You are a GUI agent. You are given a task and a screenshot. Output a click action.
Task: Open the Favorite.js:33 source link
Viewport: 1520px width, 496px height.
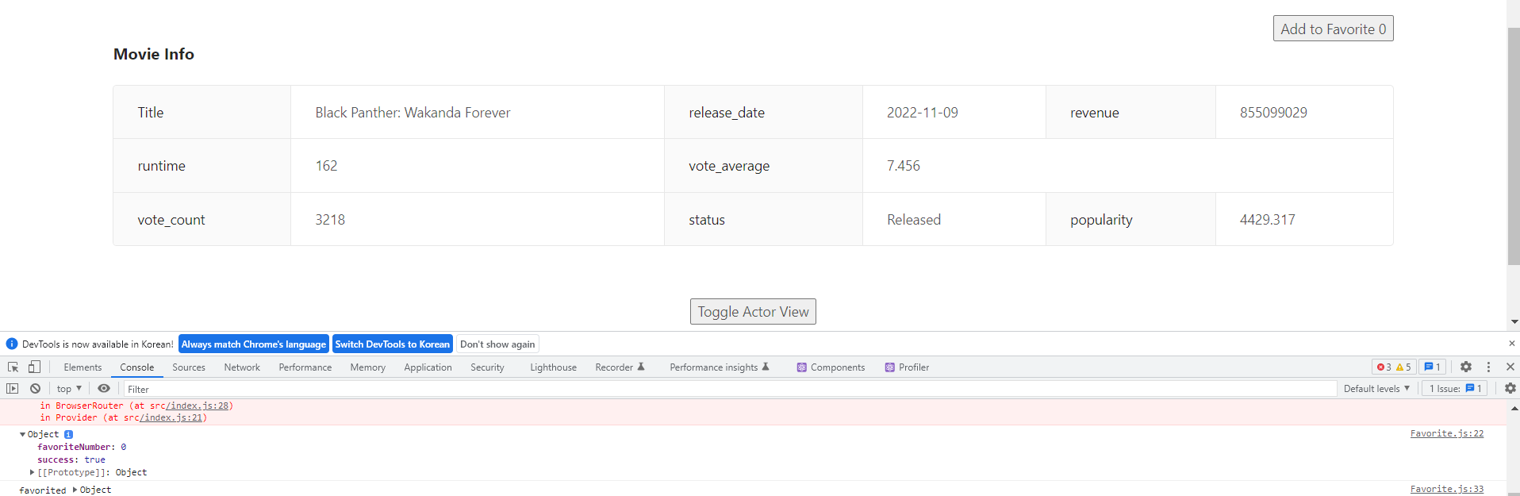pos(1447,489)
